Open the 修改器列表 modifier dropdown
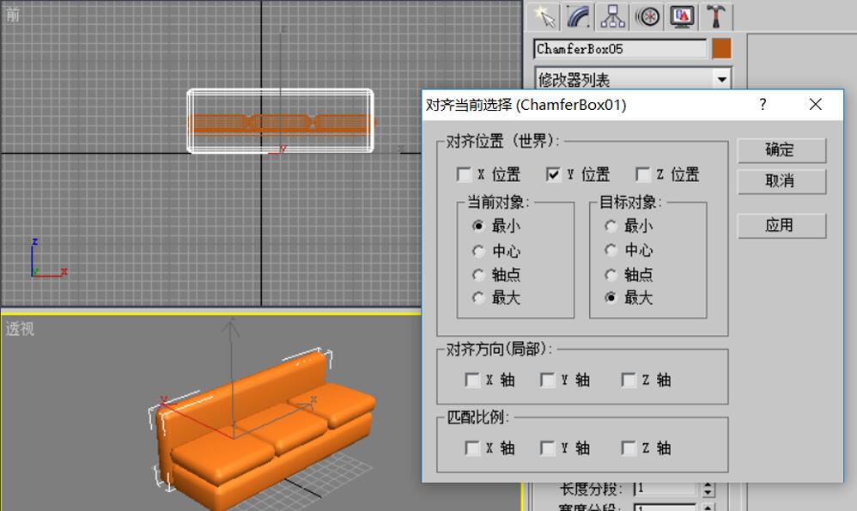857x511 pixels. pyautogui.click(x=721, y=78)
